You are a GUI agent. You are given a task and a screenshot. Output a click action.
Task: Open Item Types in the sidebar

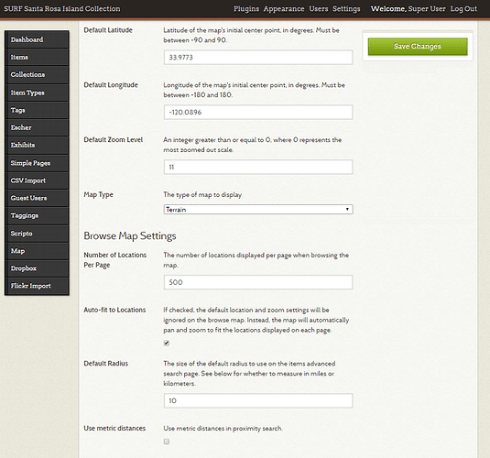[x=37, y=93]
